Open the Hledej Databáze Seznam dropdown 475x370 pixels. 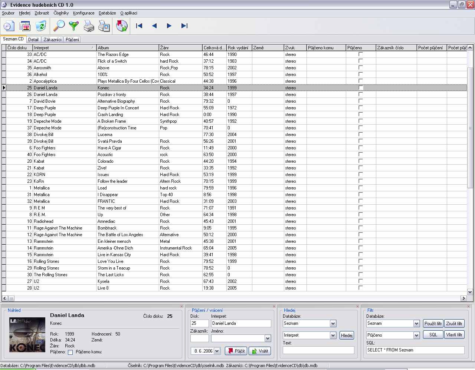(x=332, y=324)
